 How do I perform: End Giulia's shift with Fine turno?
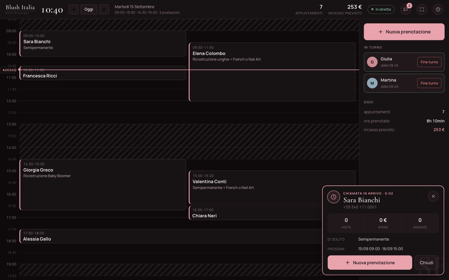[429, 62]
